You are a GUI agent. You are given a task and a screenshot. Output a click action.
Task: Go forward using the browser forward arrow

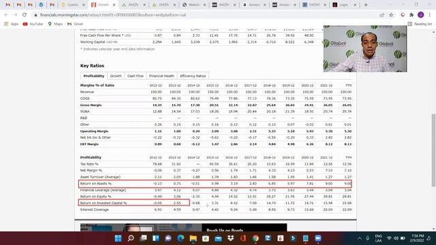(15, 15)
